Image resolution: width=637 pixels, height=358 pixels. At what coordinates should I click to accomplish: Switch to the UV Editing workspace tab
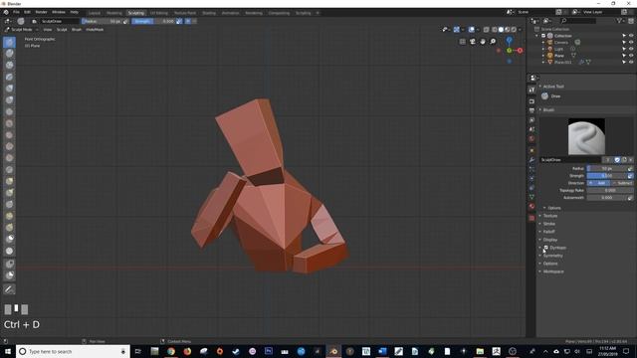159,13
